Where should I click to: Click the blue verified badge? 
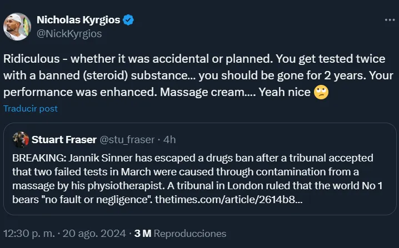point(128,21)
